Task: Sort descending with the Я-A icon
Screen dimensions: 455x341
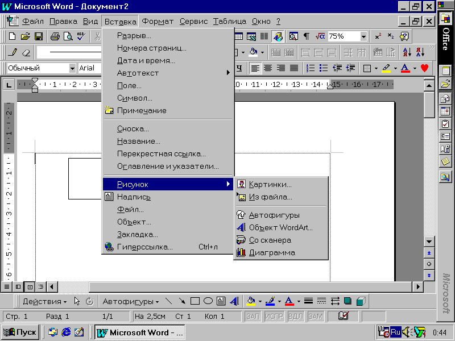Action: coord(420,52)
